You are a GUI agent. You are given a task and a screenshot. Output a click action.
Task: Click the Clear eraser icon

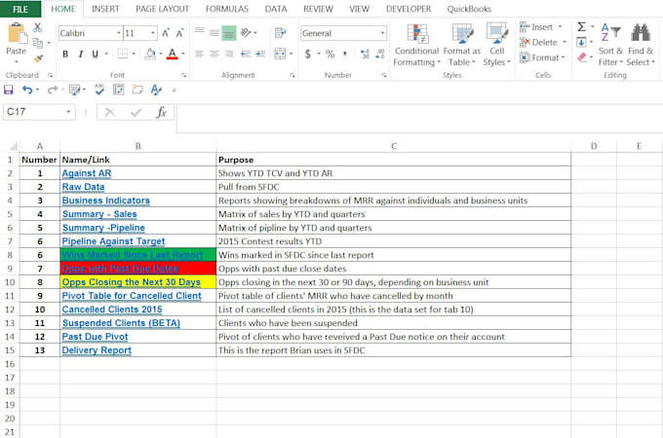coord(582,57)
